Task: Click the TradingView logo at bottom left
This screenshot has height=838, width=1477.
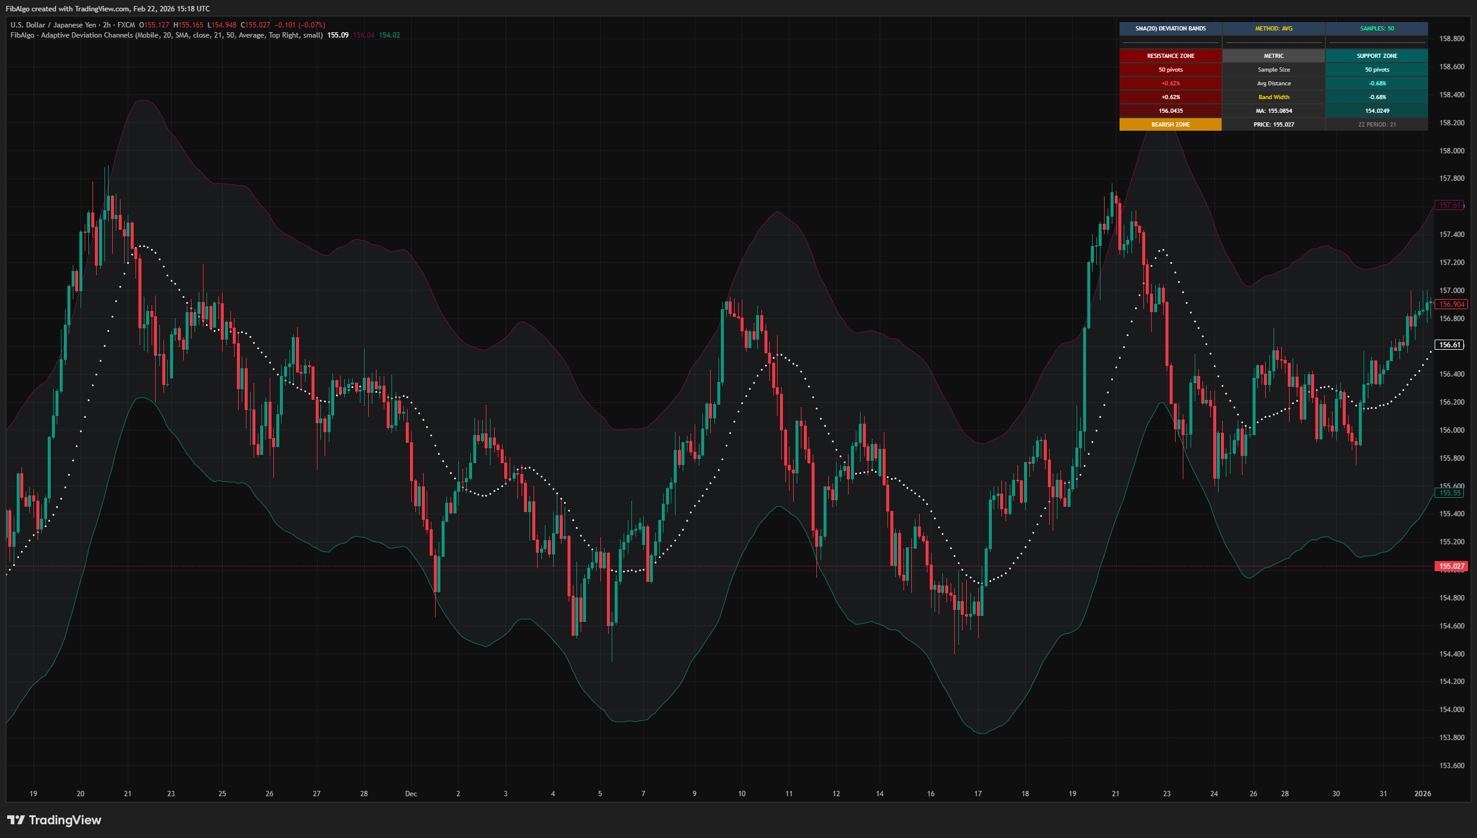Action: 54,820
